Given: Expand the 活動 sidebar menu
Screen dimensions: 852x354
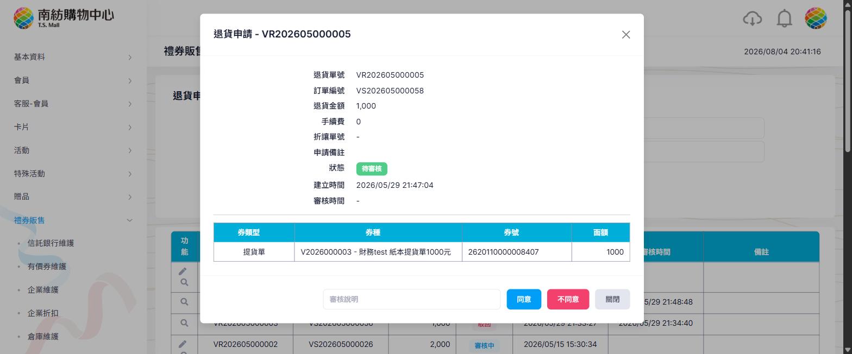Looking at the screenshot, I should click(73, 150).
